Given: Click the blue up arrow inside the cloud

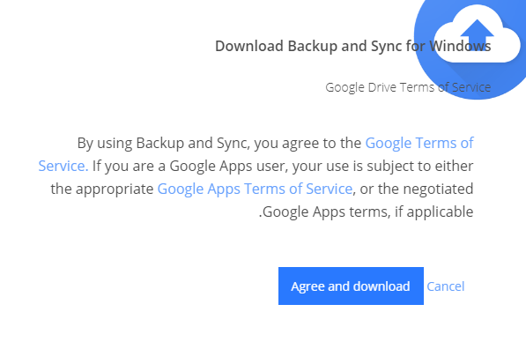Looking at the screenshot, I should point(477,33).
